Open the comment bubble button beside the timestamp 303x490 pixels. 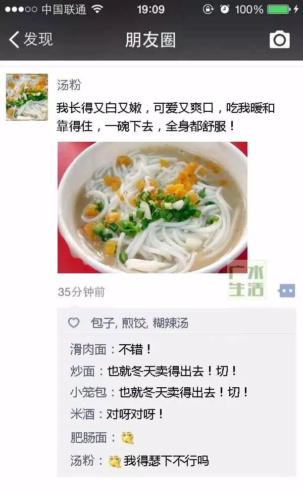pyautogui.click(x=287, y=291)
